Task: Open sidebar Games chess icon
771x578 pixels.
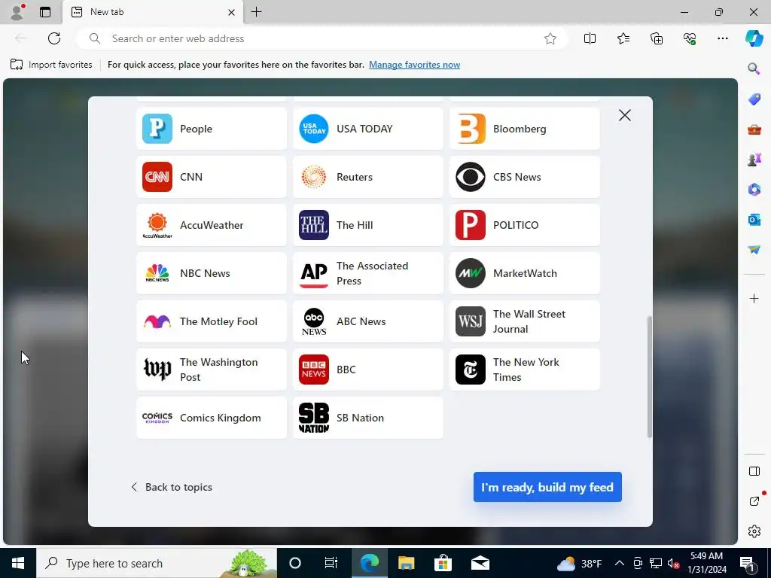Action: (x=754, y=160)
